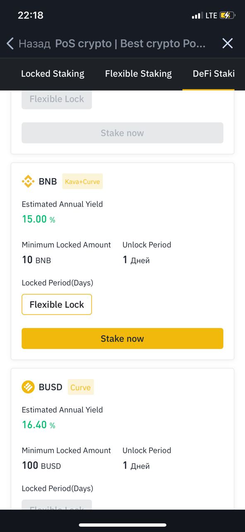Select Flexible Lock for BNB
The height and width of the screenshot is (532, 245).
click(x=57, y=305)
